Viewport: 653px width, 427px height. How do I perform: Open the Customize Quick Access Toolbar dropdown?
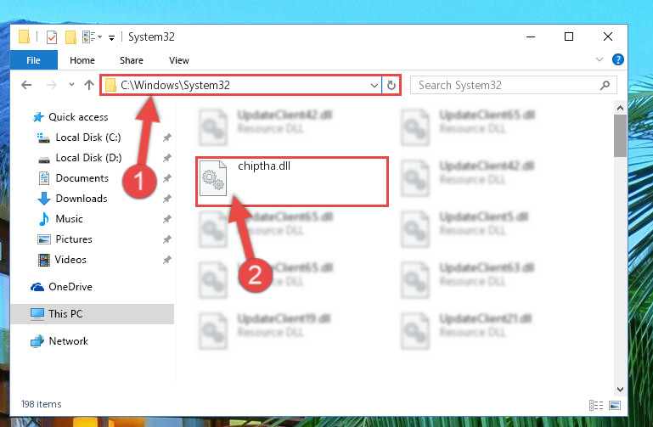[111, 38]
